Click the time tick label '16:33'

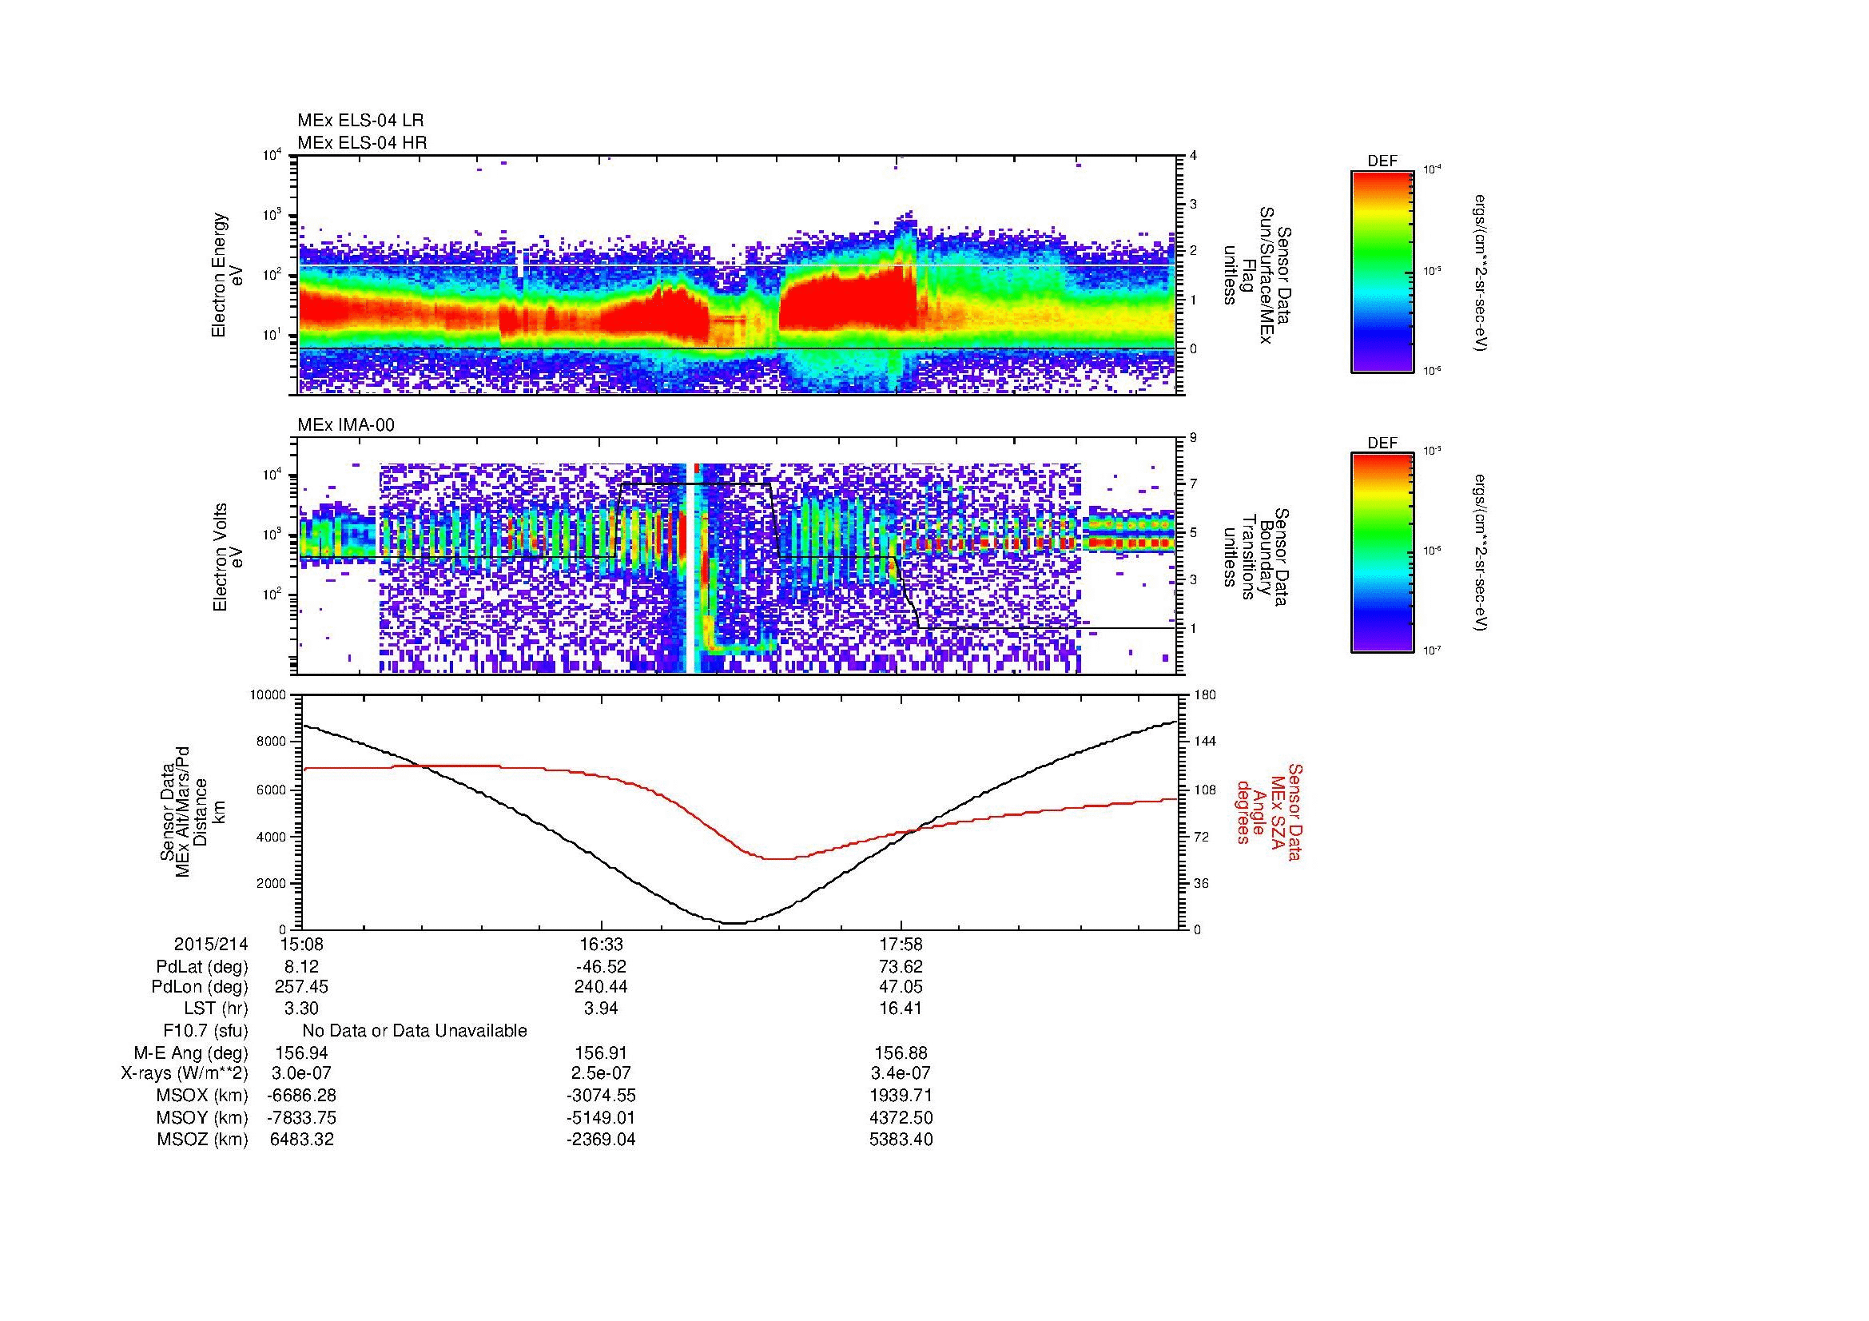(x=601, y=944)
